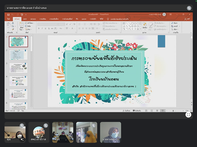Screen dimensions: 197x147
Task: Toggle Normal view button in status bar
Action: click(146, 111)
